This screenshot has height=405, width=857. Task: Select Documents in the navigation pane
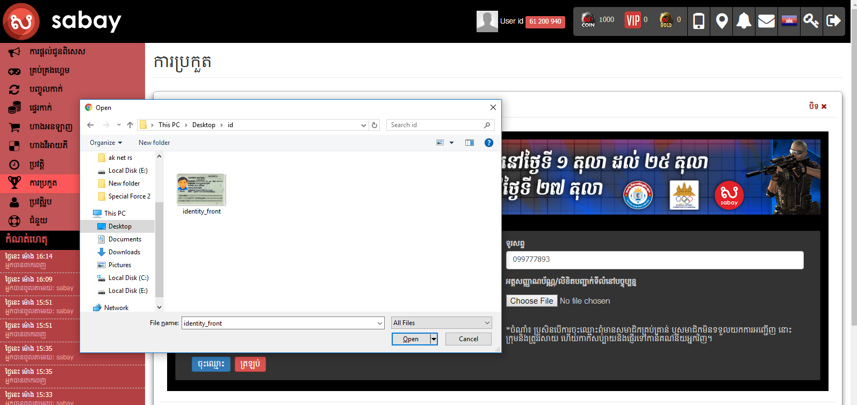click(x=125, y=239)
